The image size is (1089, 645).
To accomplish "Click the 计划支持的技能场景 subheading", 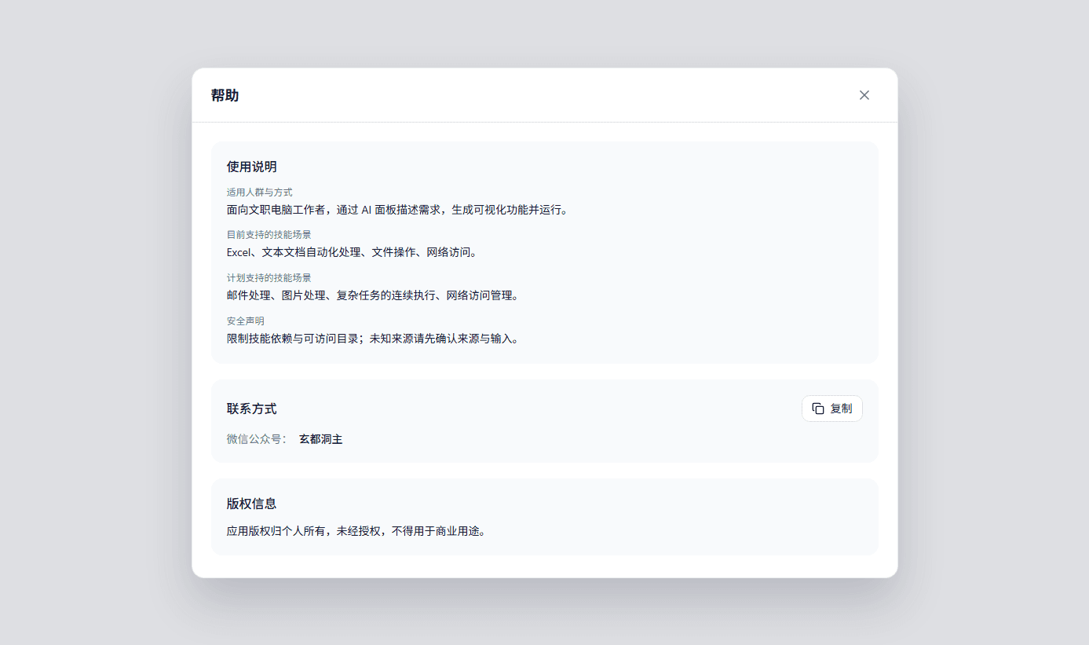I will 268,277.
